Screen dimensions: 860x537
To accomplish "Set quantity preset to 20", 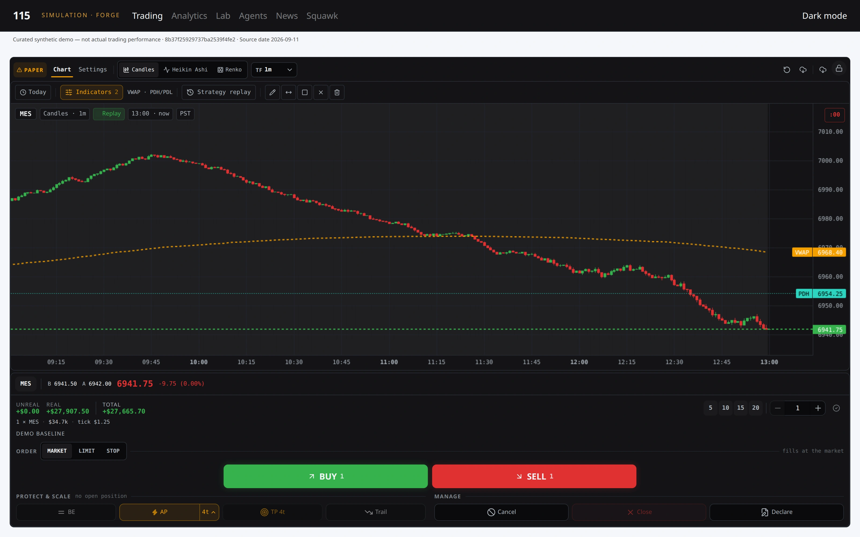I will click(x=755, y=408).
